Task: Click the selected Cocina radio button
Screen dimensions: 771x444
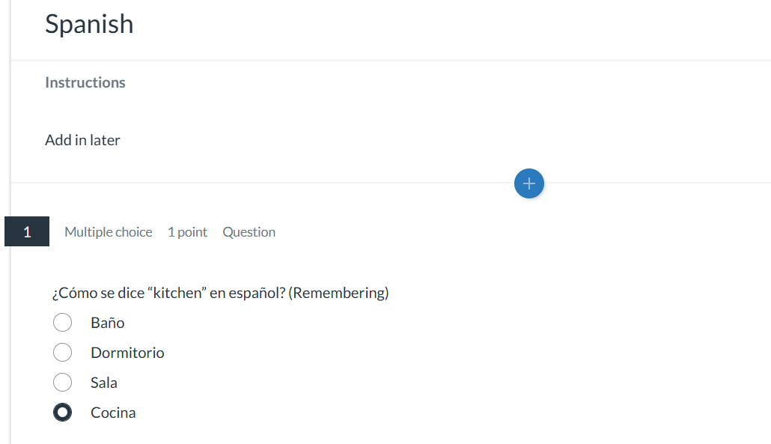Action: 62,413
